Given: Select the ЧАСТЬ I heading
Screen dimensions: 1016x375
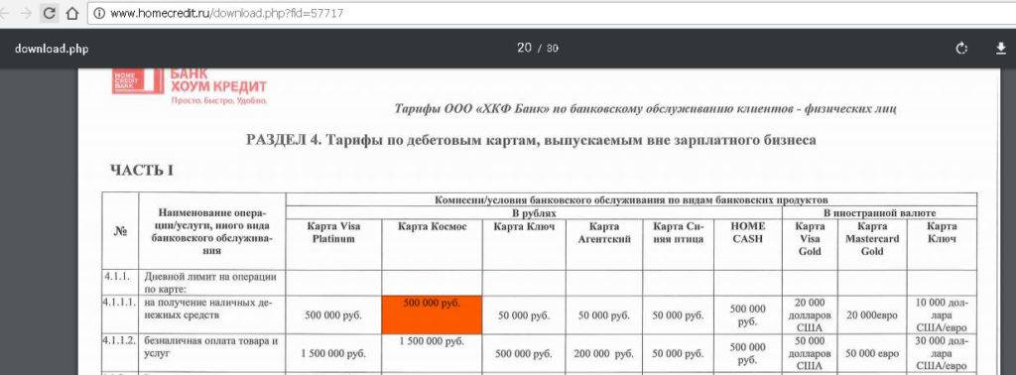Looking at the screenshot, I should pos(142,171).
